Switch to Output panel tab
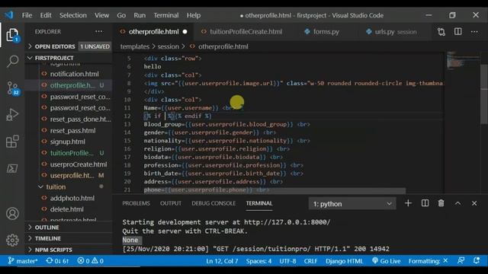This screenshot has height=274, width=488. click(171, 203)
